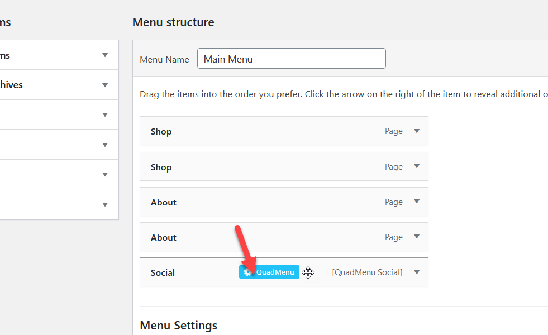Expand the left panel section ending in 'hives'

105,85
